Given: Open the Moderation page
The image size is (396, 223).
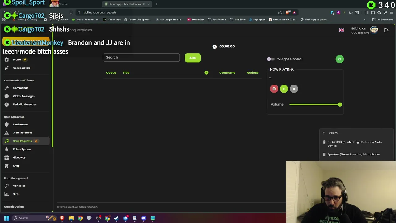Looking at the screenshot, I should point(20,125).
